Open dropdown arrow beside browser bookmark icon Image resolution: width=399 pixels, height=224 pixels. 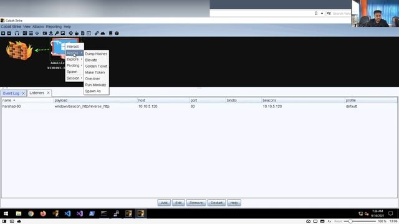click(x=322, y=13)
